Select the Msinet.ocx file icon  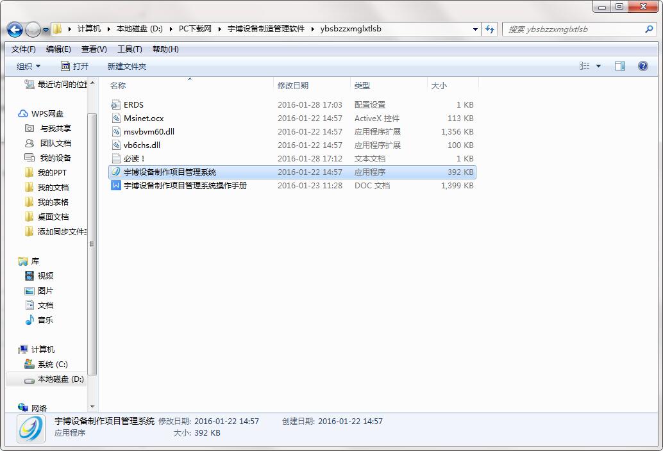pyautogui.click(x=116, y=119)
